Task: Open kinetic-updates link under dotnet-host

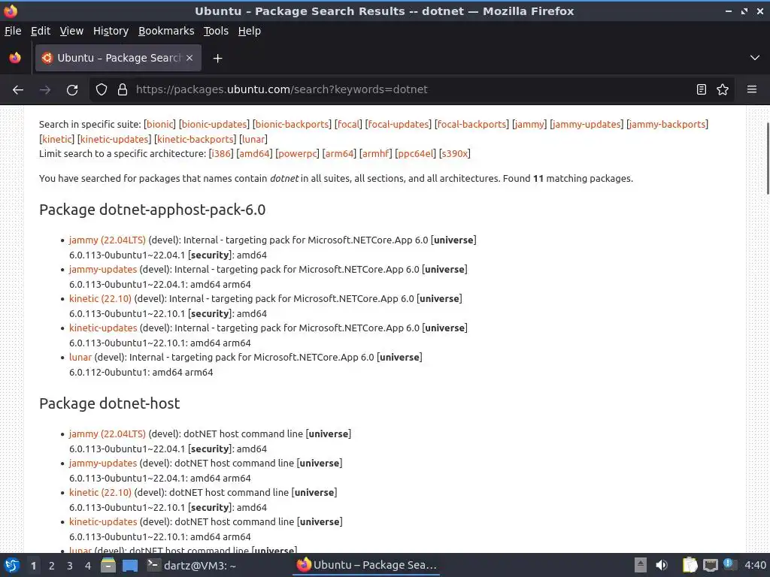Action: pyautogui.click(x=102, y=522)
